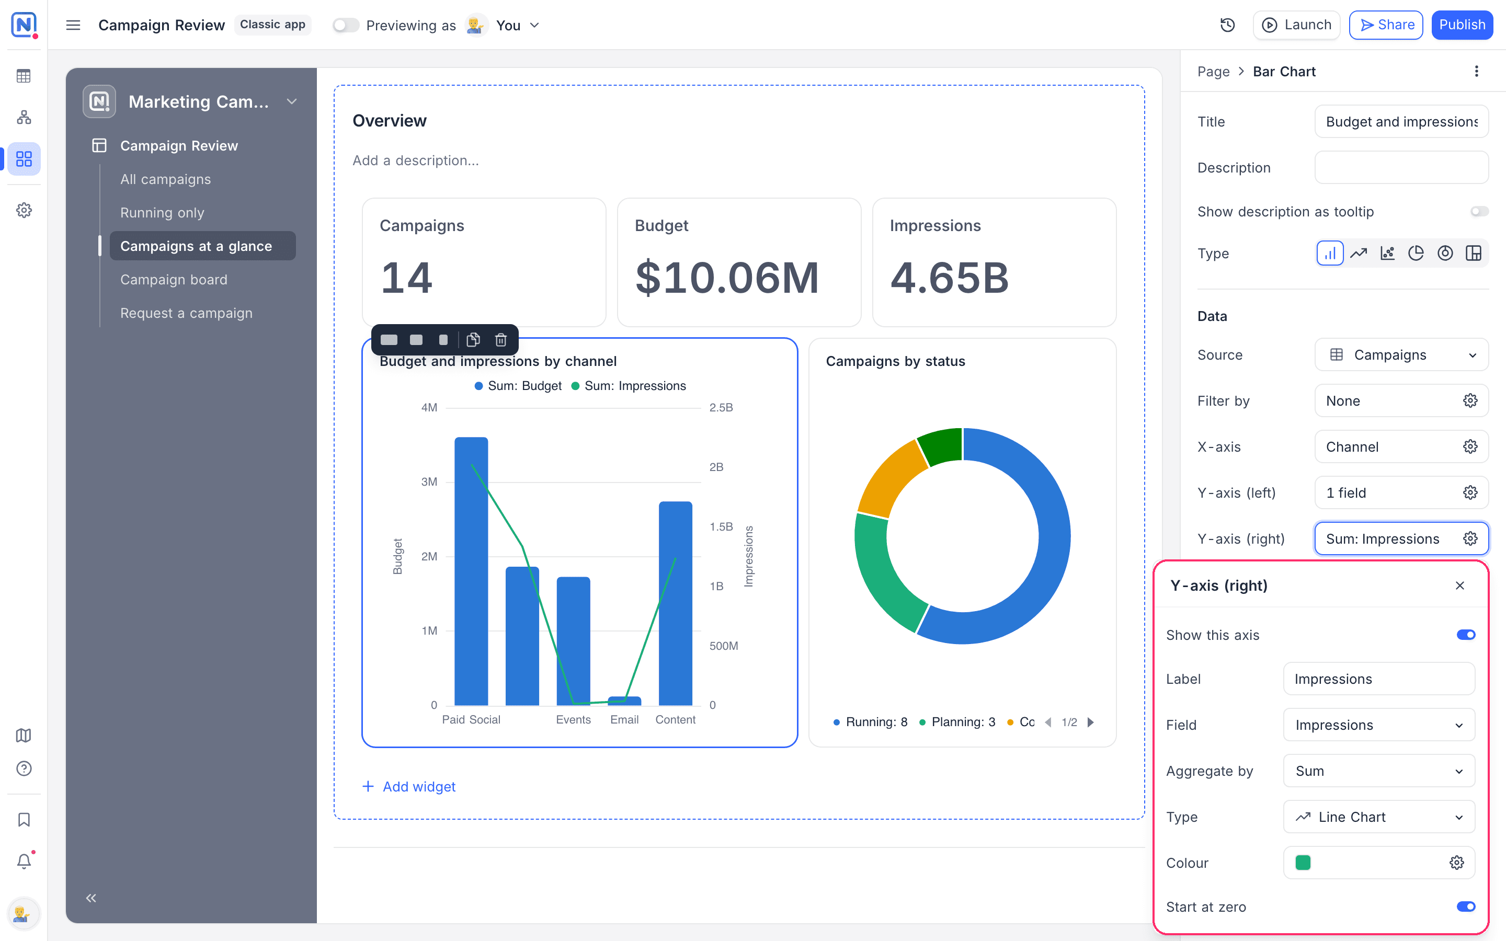Image resolution: width=1506 pixels, height=941 pixels.
Task: Duplicate the selected bar chart widget
Action: click(473, 340)
